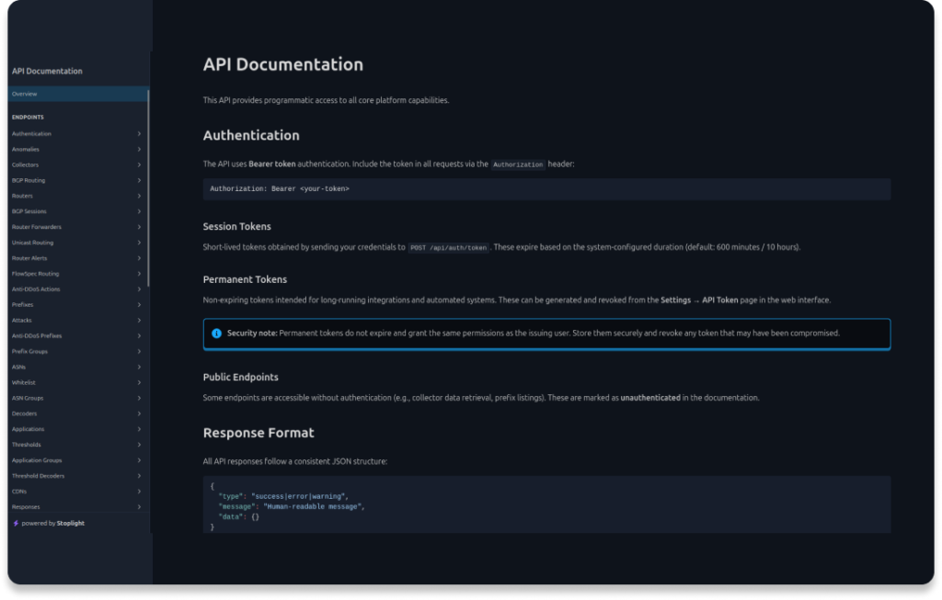This screenshot has width=942, height=600.
Task: Open the Collectors endpoint group
Action: pyautogui.click(x=26, y=165)
